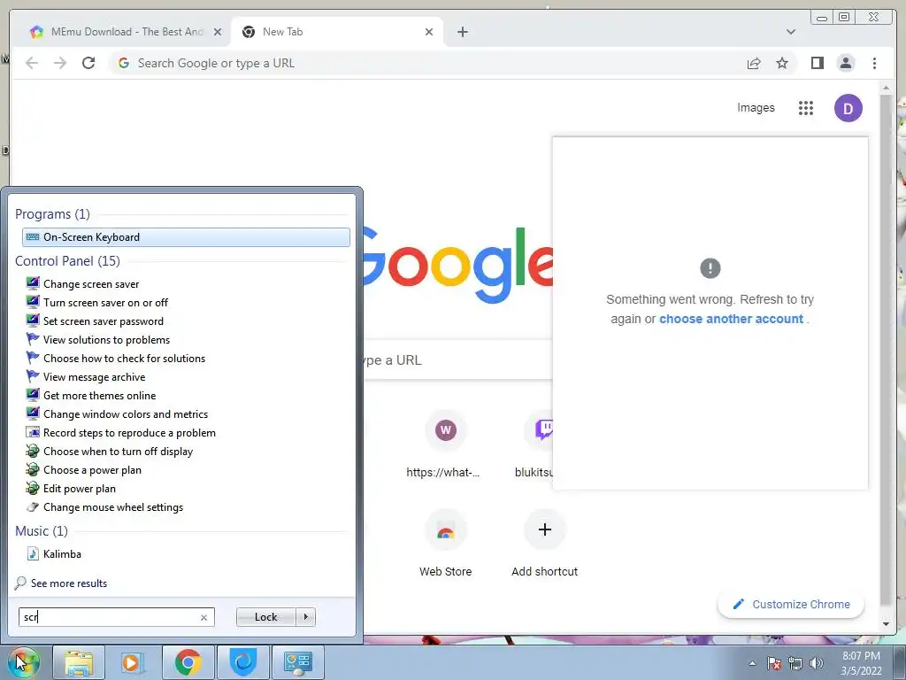The width and height of the screenshot is (906, 680).
Task: Open the Web Store shortcut
Action: (445, 545)
